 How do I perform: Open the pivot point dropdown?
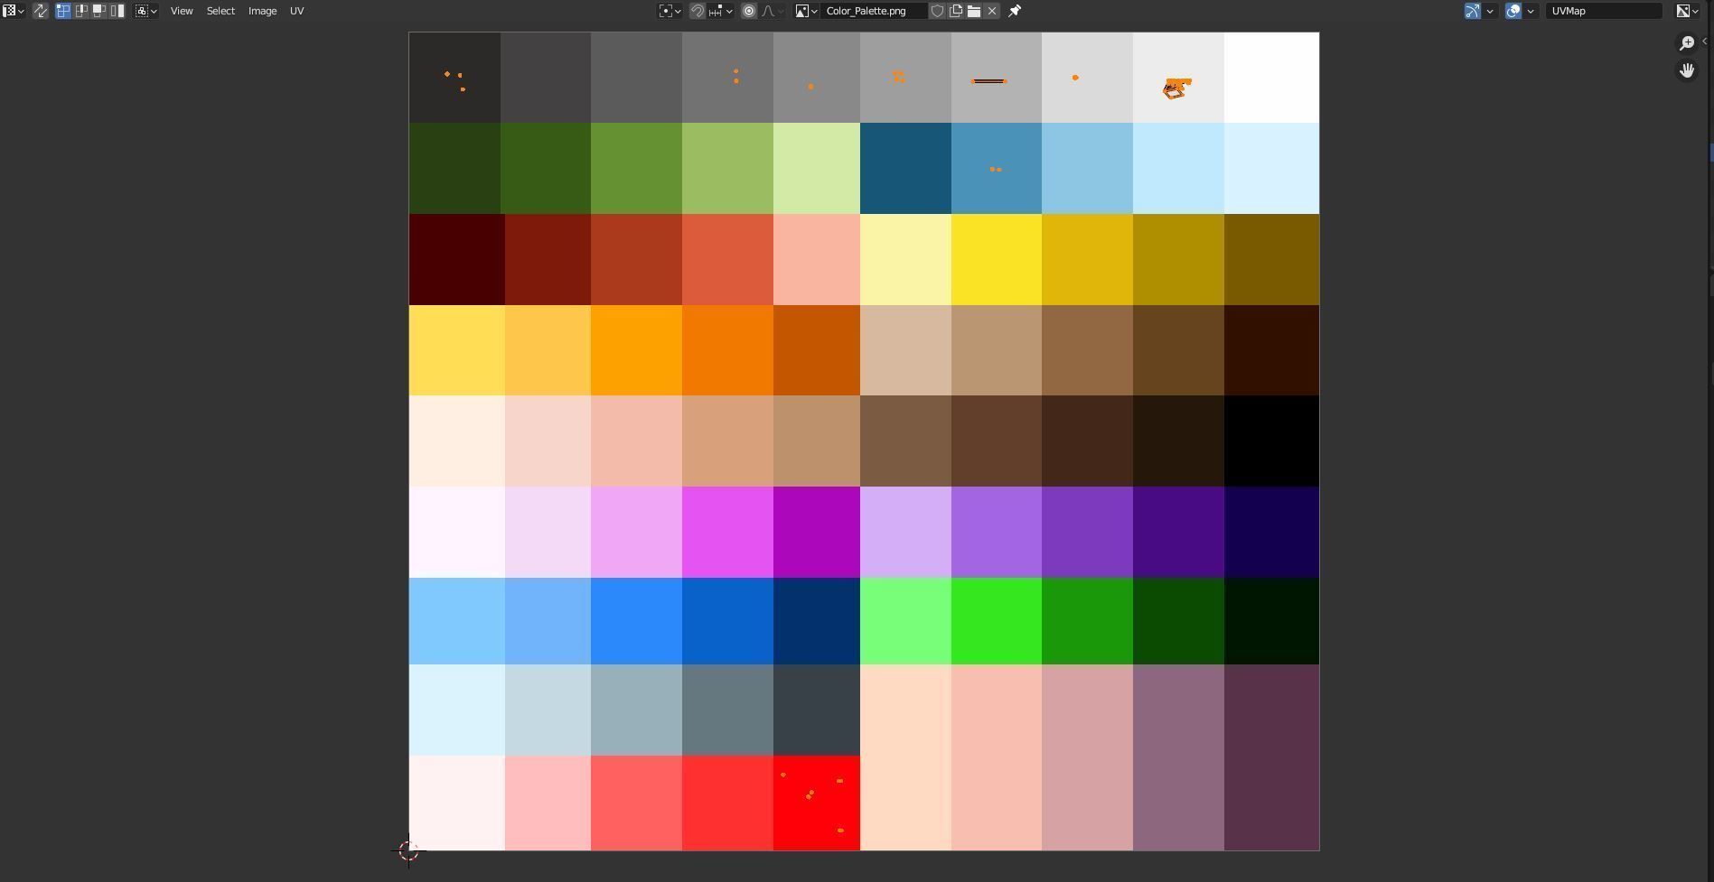(x=670, y=11)
